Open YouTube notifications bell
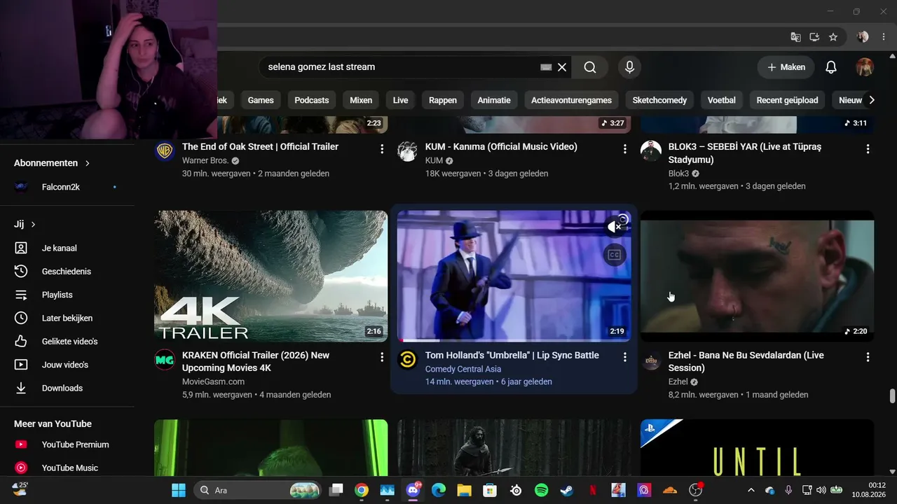Image resolution: width=897 pixels, height=504 pixels. tap(831, 67)
